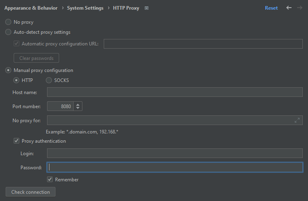The height and width of the screenshot is (201, 308).
Task: Choose the HTTP proxy type
Action: tap(16, 80)
